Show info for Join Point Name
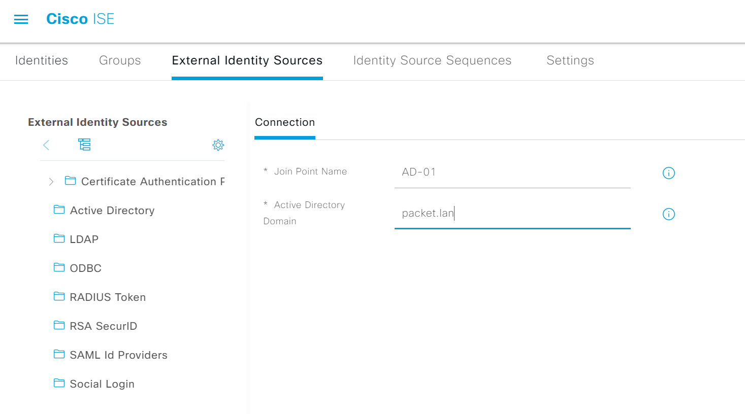745x414 pixels. (669, 173)
